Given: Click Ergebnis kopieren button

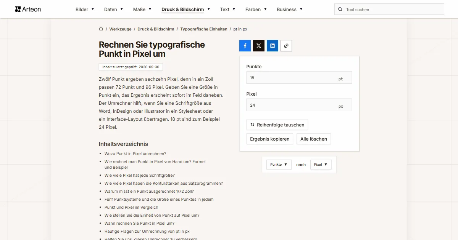Looking at the screenshot, I should click(x=270, y=139).
